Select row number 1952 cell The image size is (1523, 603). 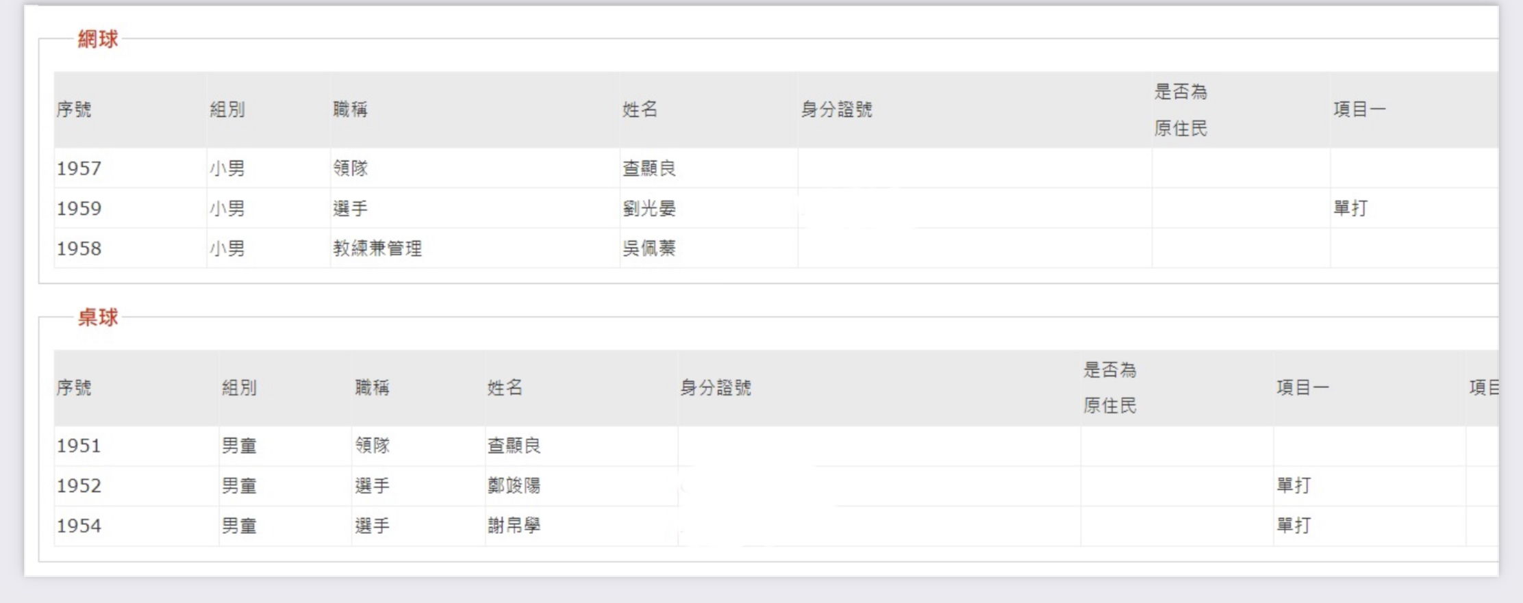[79, 486]
